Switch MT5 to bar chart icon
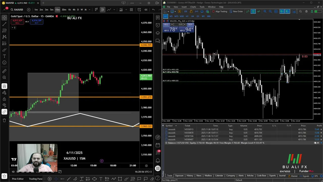323x182 pixels. tap(248, 11)
